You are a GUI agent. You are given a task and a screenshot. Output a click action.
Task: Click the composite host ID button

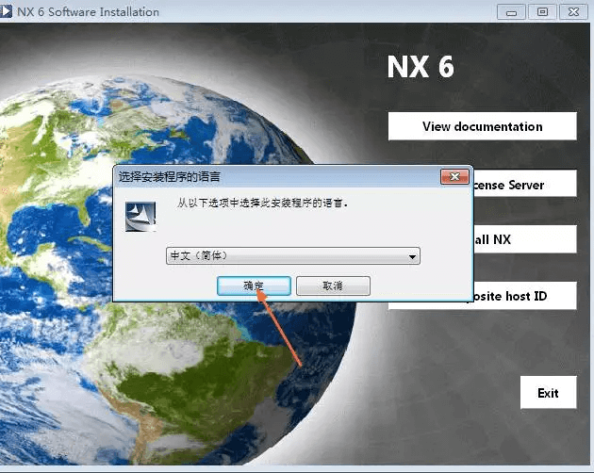[x=524, y=296]
